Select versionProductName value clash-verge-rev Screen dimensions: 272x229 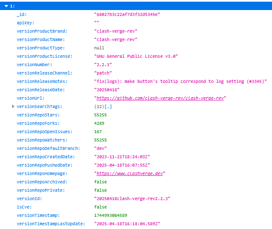(116, 39)
